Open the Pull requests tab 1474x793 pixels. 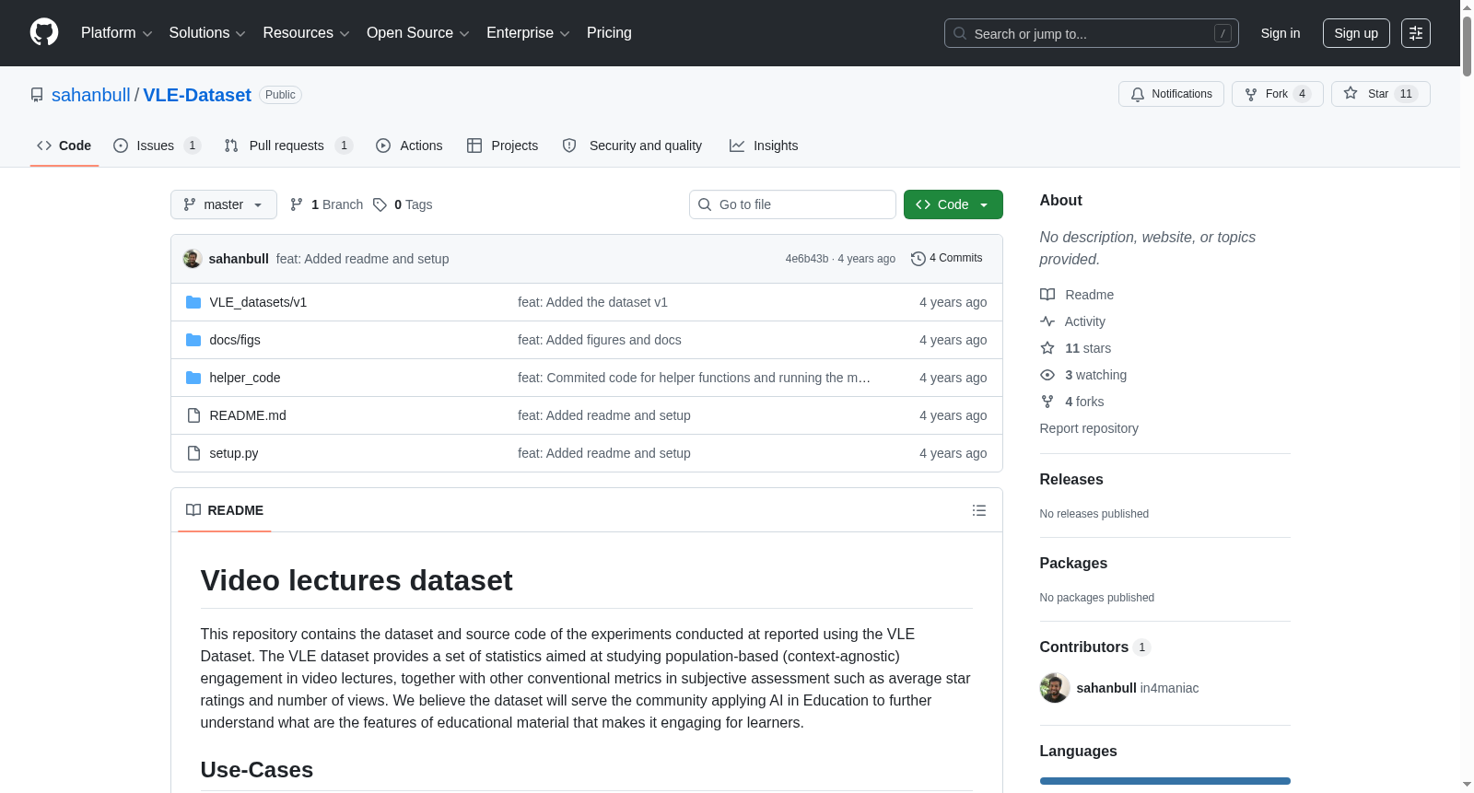pos(287,146)
